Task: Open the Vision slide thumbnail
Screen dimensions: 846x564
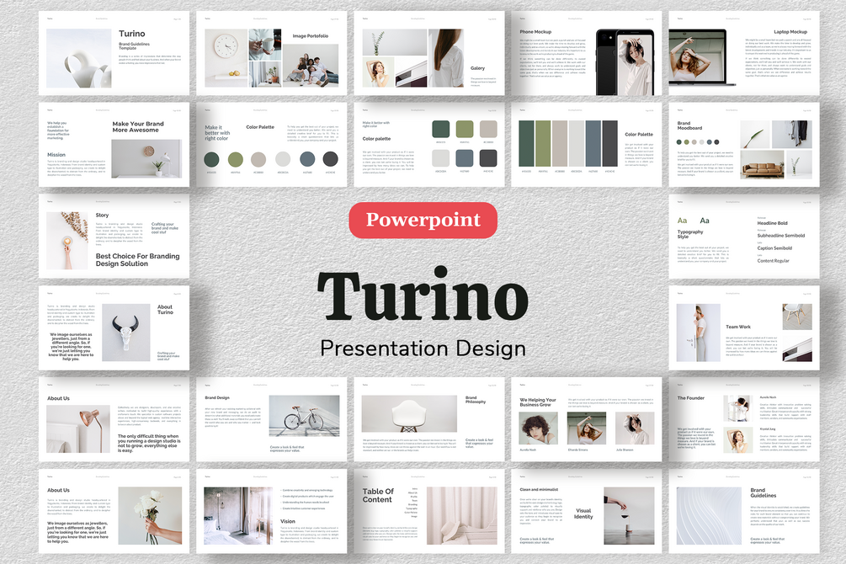Action: pos(271,511)
